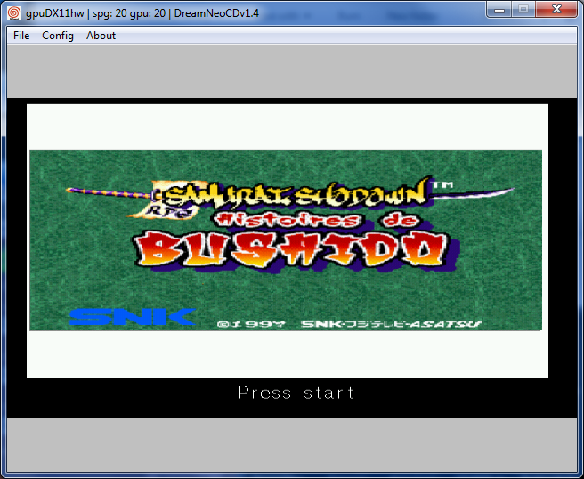Click the "Histoires de" subtitle text
Screen dimensions: 584x479
[x=317, y=221]
